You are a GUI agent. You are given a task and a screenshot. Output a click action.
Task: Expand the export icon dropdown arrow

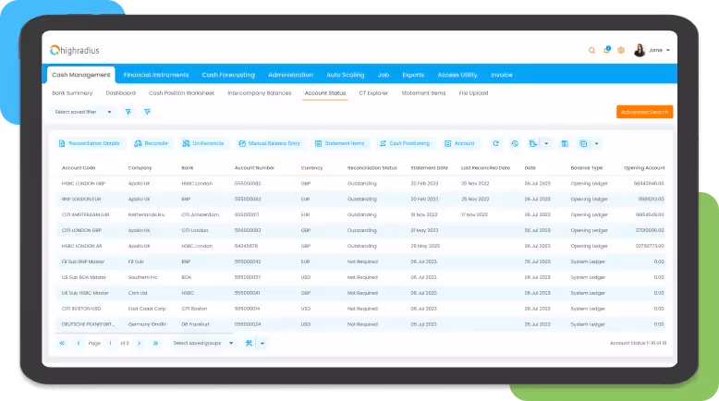[x=546, y=143]
